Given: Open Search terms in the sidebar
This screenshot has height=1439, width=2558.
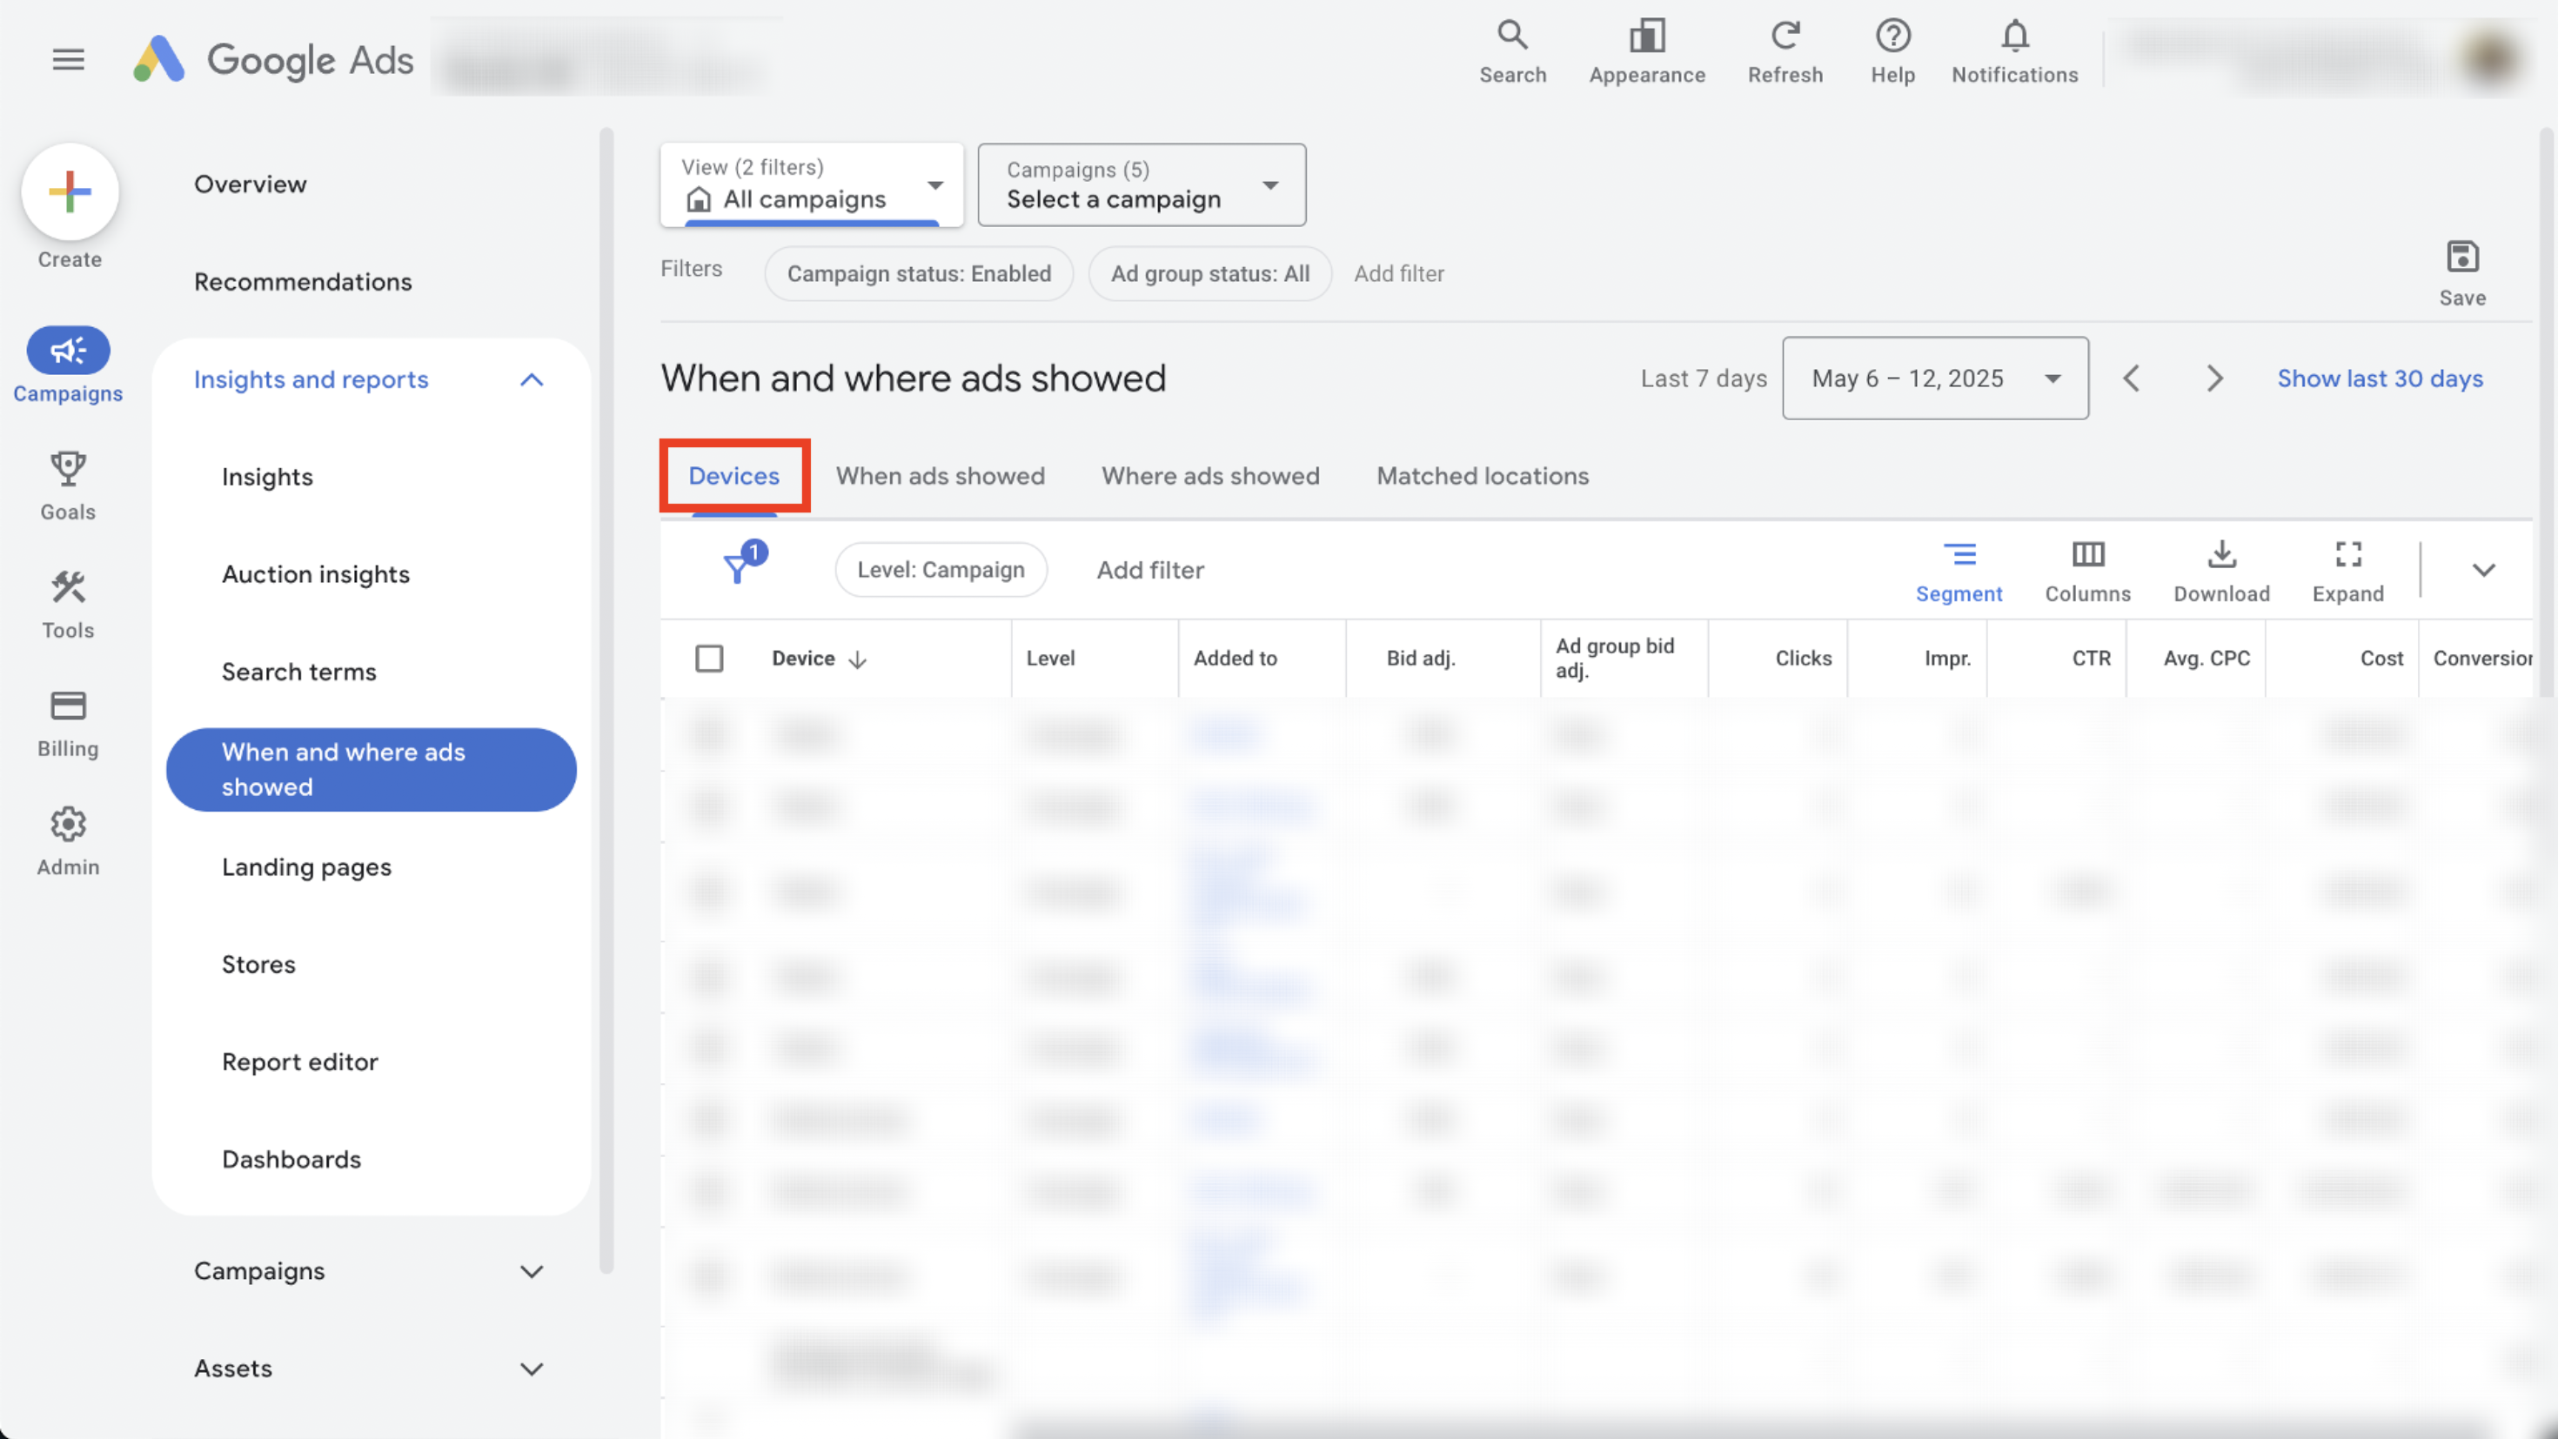Looking at the screenshot, I should pyautogui.click(x=299, y=672).
